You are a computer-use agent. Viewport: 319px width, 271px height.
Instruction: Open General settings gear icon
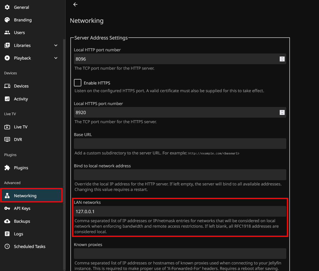click(7, 7)
